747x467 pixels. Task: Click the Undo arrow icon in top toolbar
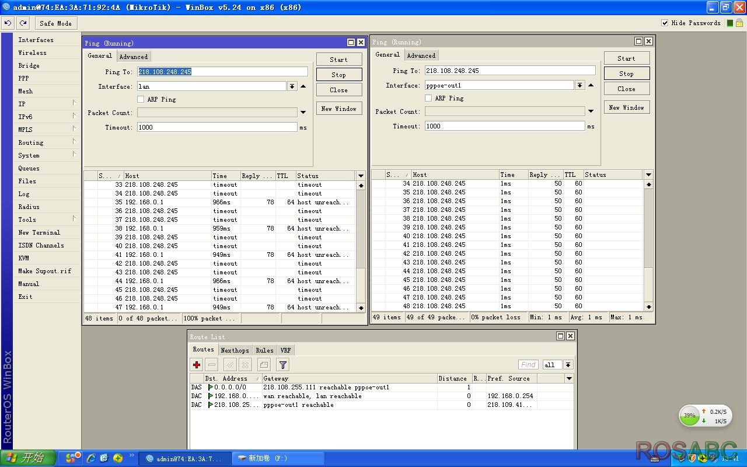(x=8, y=23)
